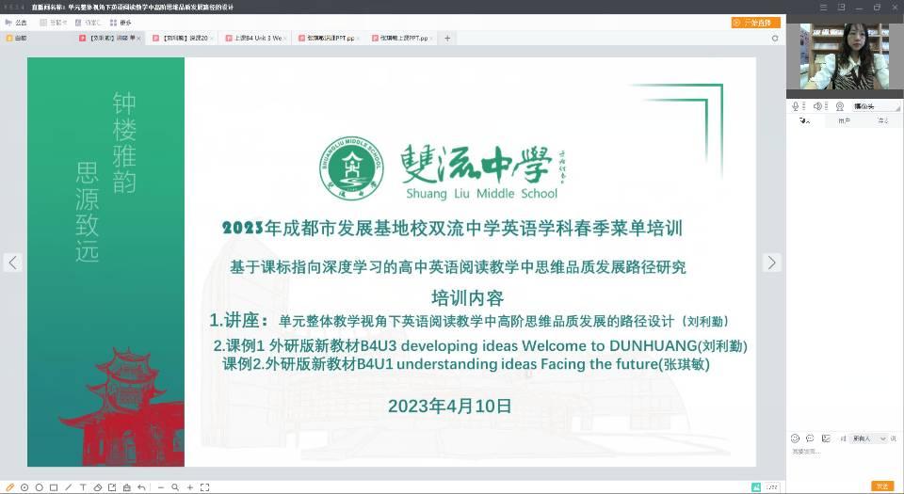This screenshot has height=494, width=904.
Task: Undo the last annotation
Action: pos(141,487)
